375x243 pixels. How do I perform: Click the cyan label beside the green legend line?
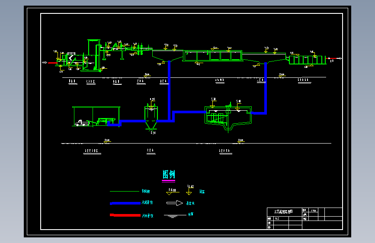[x=146, y=191]
